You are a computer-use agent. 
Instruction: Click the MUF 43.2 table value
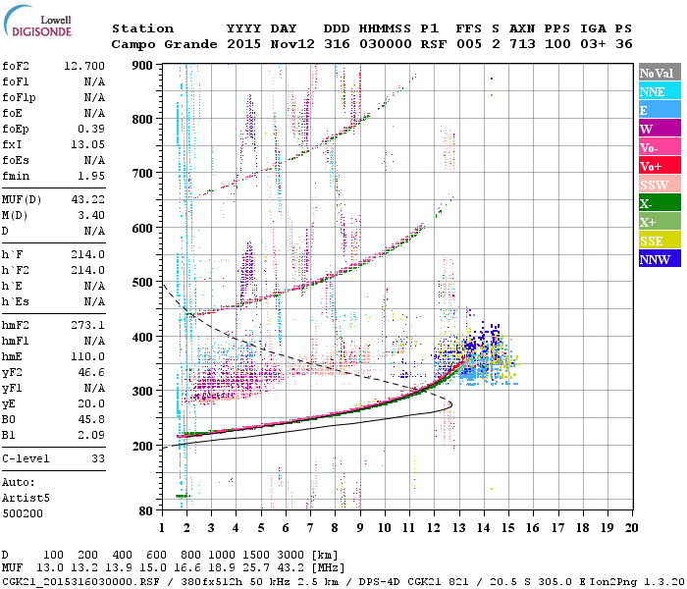pos(291,568)
